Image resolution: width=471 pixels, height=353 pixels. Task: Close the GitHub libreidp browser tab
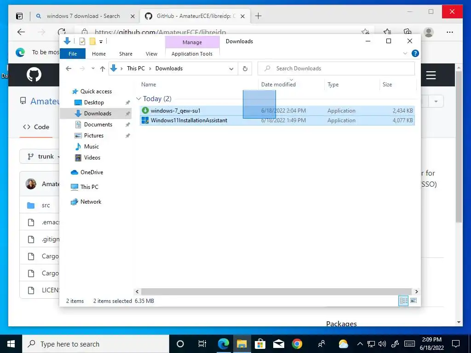tap(243, 16)
